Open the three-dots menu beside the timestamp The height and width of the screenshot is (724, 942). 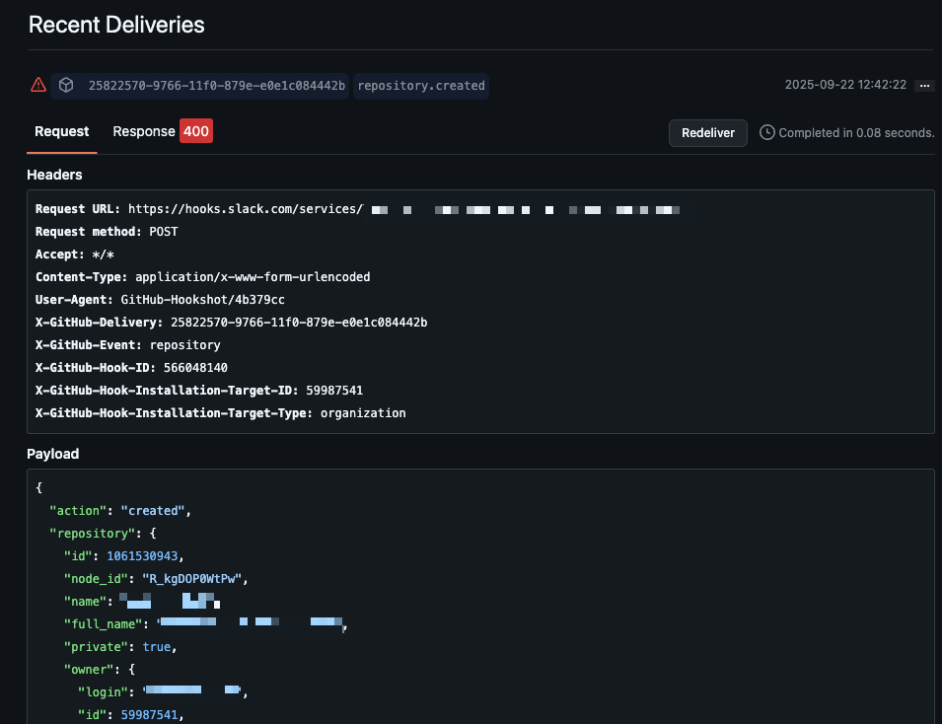[924, 86]
